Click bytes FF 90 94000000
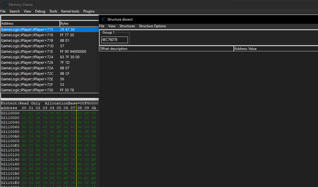This screenshot has height=187, width=318. [x=73, y=51]
